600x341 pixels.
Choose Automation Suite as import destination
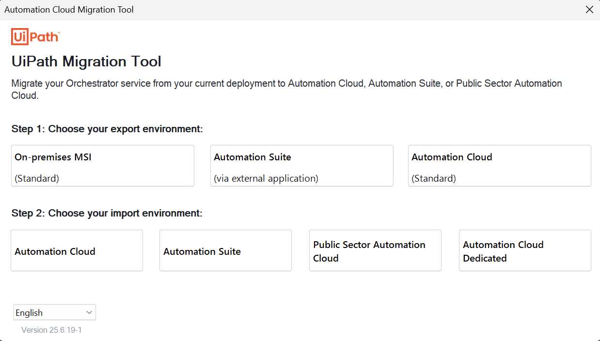coord(225,250)
